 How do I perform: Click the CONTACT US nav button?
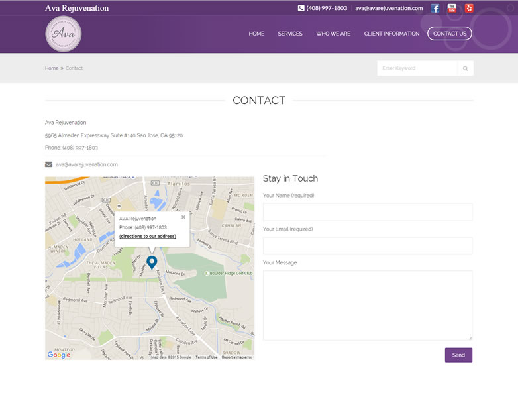(x=450, y=34)
